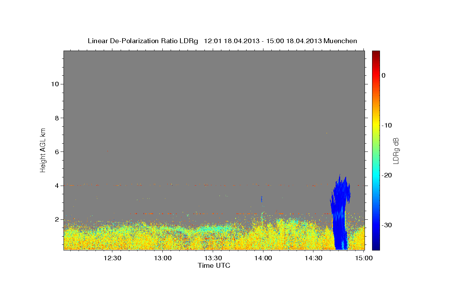This screenshot has height=300, width=451.
Task: Select the 13:30 time tick label
Action: pyautogui.click(x=213, y=258)
